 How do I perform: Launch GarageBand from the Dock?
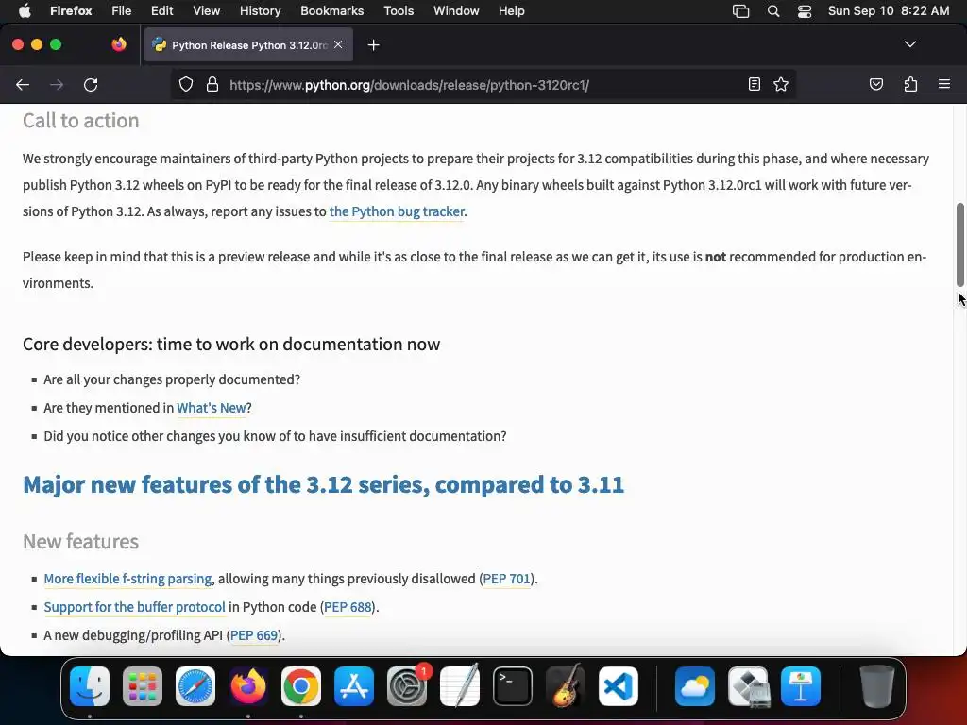pos(565,686)
